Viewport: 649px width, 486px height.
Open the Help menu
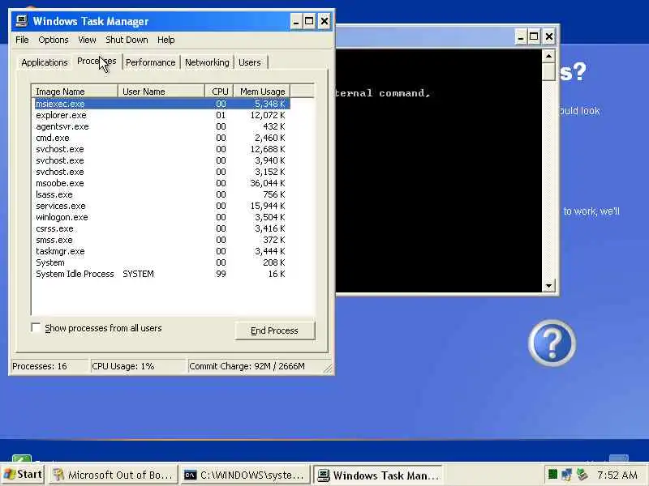pyautogui.click(x=165, y=40)
